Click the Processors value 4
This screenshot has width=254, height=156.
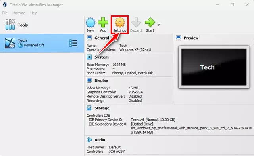[114, 69]
